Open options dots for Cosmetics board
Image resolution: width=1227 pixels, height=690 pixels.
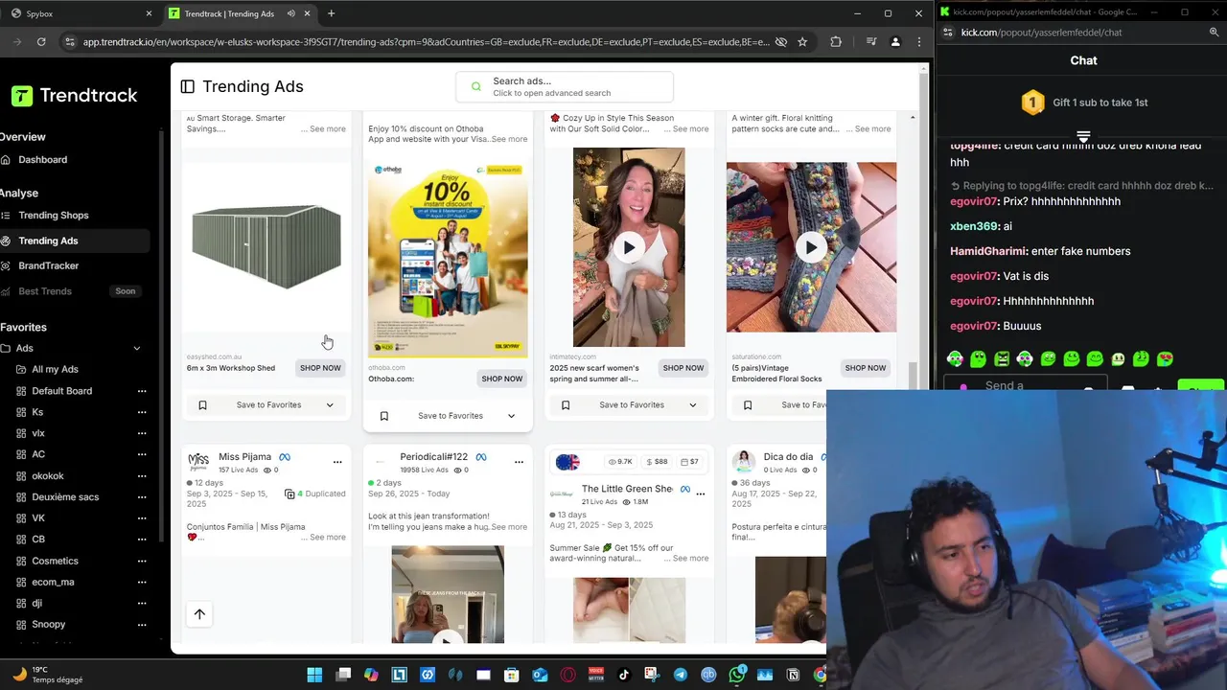(142, 561)
